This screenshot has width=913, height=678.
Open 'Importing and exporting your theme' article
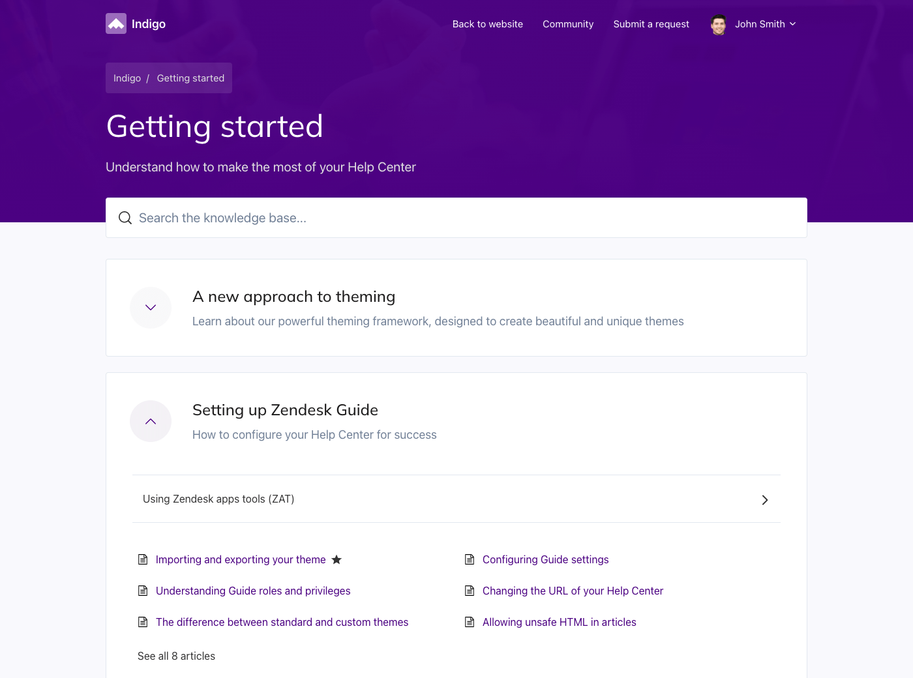[x=241, y=559]
